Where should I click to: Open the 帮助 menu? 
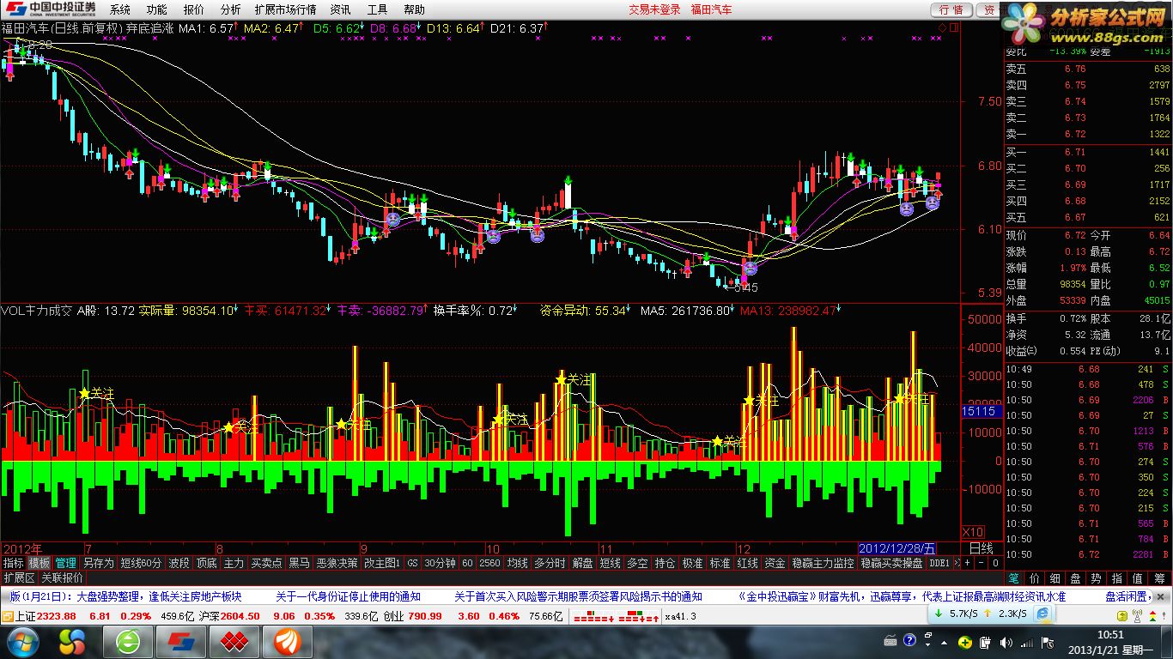point(414,9)
